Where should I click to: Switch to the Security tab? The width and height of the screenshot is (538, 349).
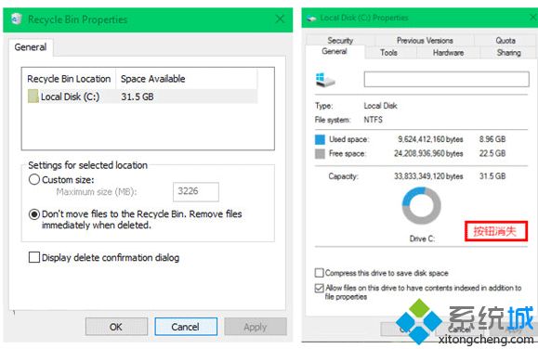click(340, 41)
